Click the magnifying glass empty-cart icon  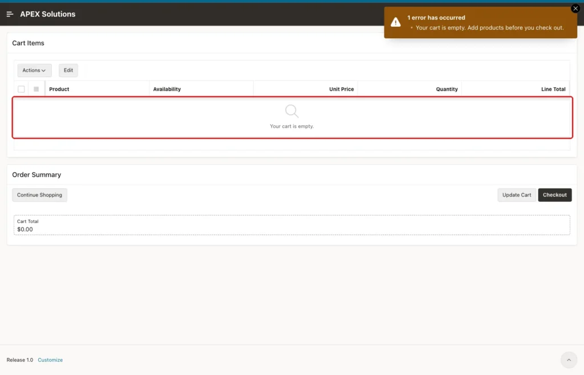291,111
